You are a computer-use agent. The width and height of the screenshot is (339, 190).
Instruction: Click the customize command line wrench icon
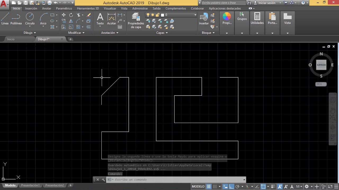tap(103, 179)
